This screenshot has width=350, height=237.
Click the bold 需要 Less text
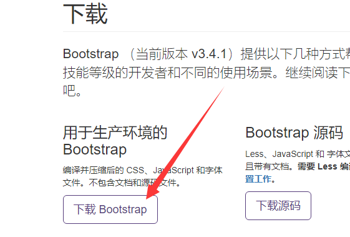point(317,166)
